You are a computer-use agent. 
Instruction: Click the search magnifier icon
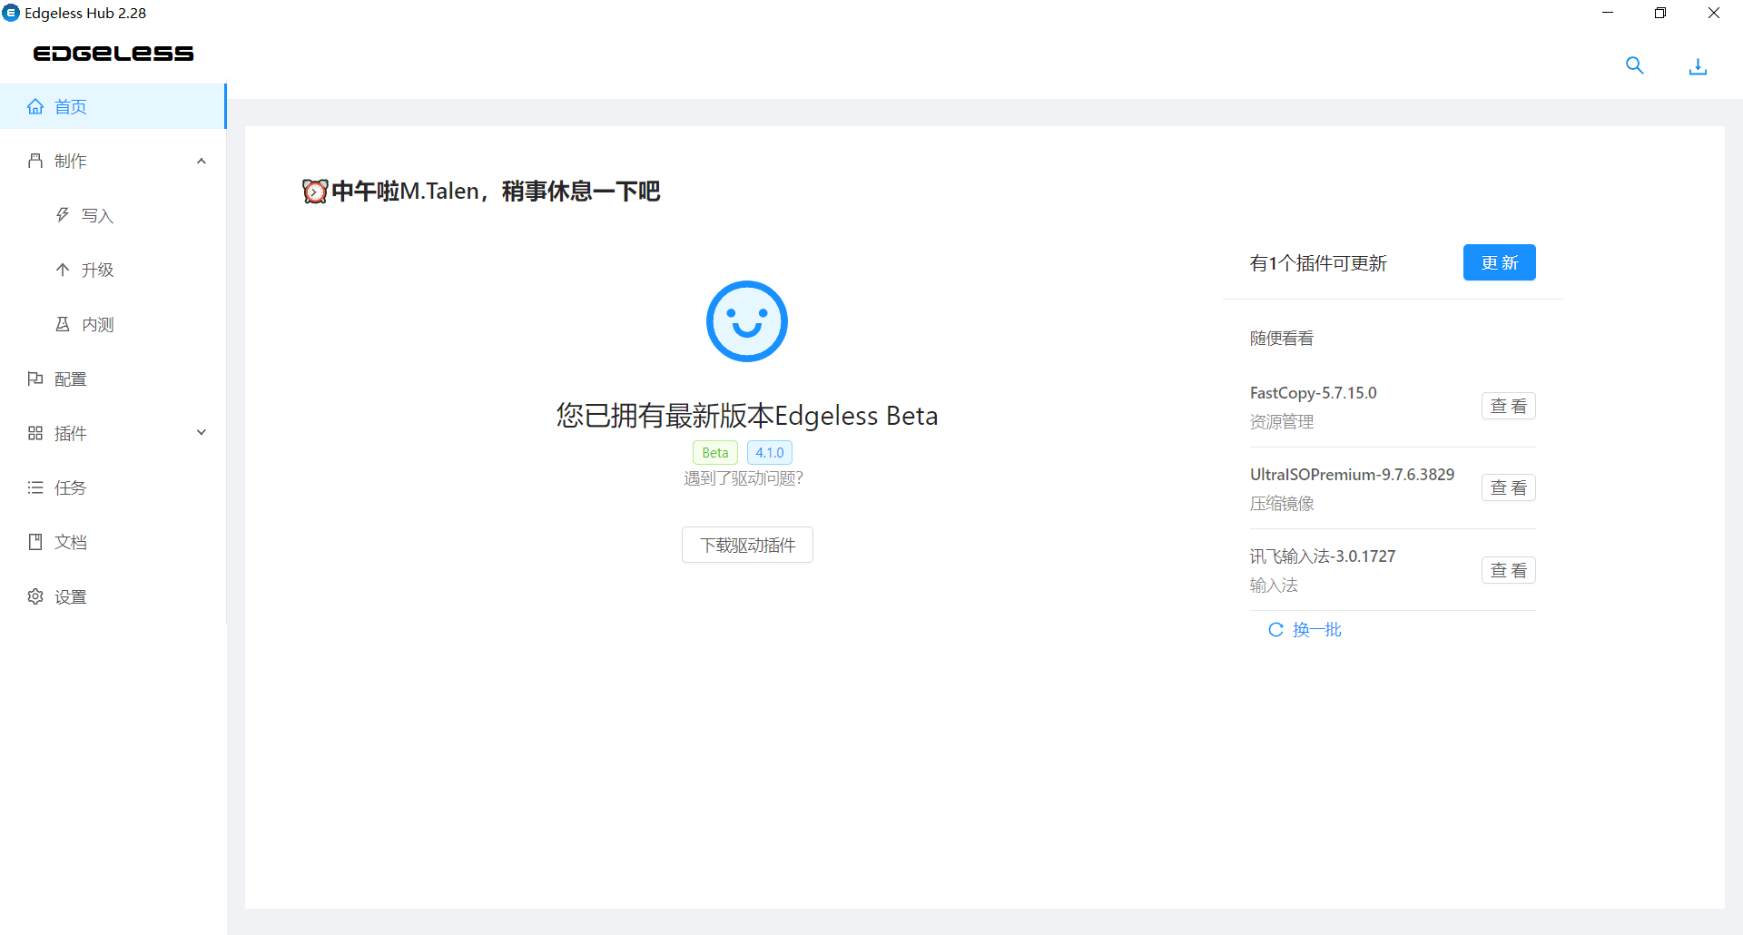click(1634, 65)
